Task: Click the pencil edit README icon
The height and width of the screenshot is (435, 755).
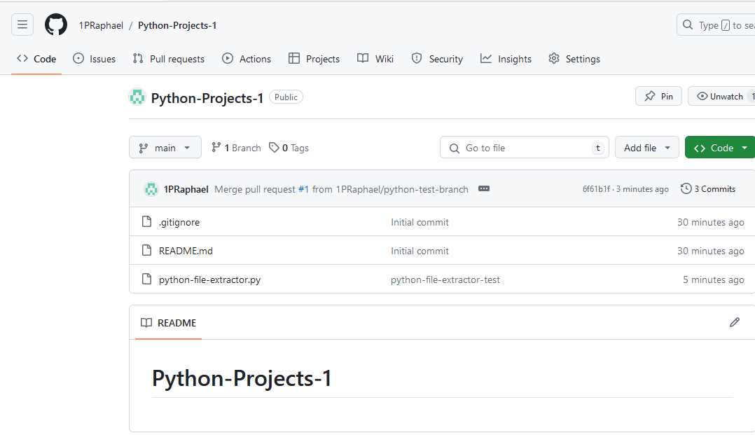Action: 734,322
